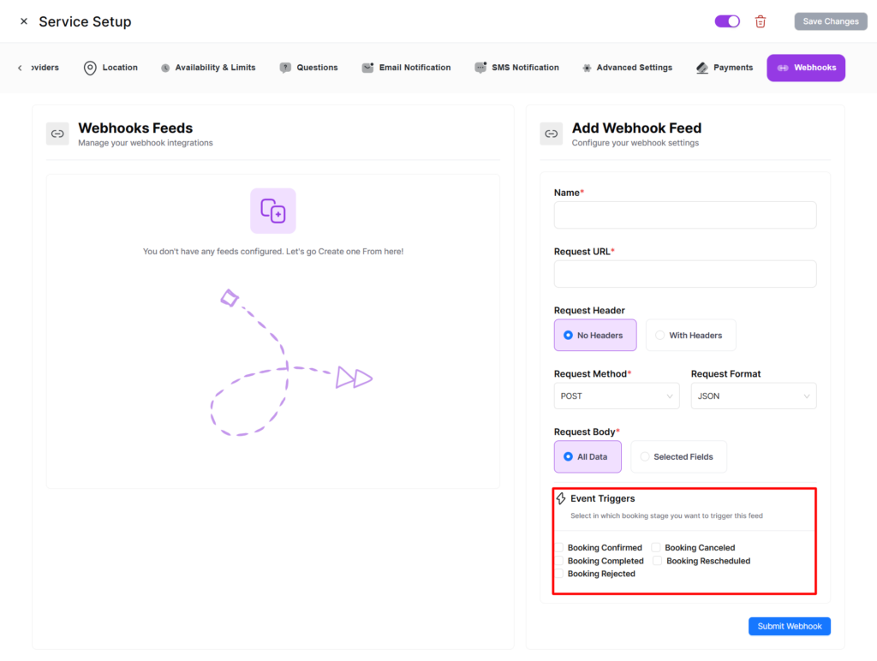Enable the Booking Rescheduled trigger checkbox
This screenshot has width=877, height=661.
[x=658, y=561]
